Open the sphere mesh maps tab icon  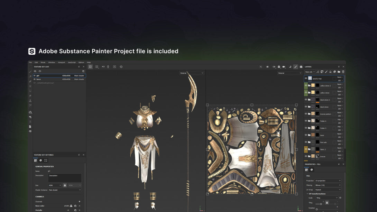click(x=40, y=160)
